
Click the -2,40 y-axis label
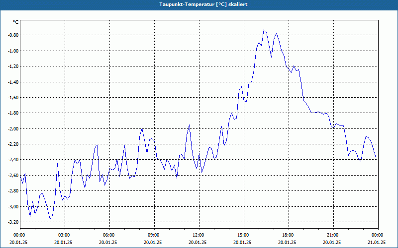point(13,160)
